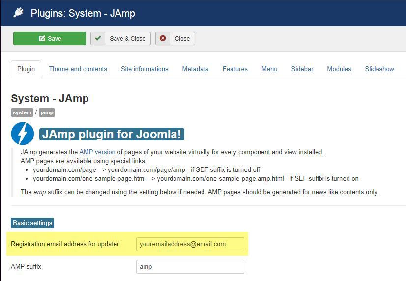Click the yourdomain.com/page/amp example line

pyautogui.click(x=146, y=170)
